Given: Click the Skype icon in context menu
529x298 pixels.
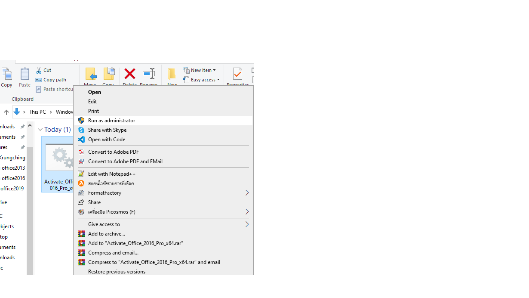Looking at the screenshot, I should point(81,130).
